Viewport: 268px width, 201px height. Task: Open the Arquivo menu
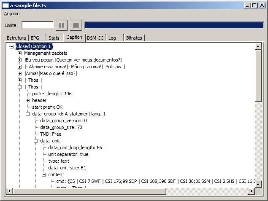pyautogui.click(x=12, y=13)
